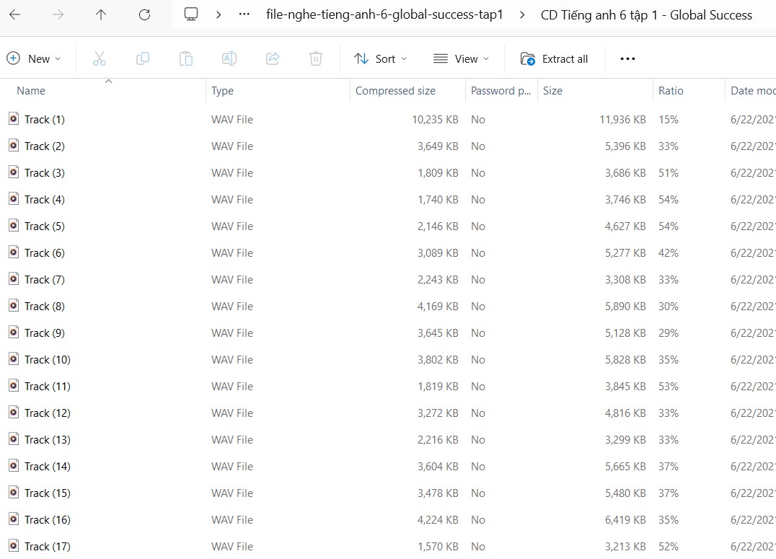Sort files by the Name column header
This screenshot has width=776, height=559.
click(31, 90)
